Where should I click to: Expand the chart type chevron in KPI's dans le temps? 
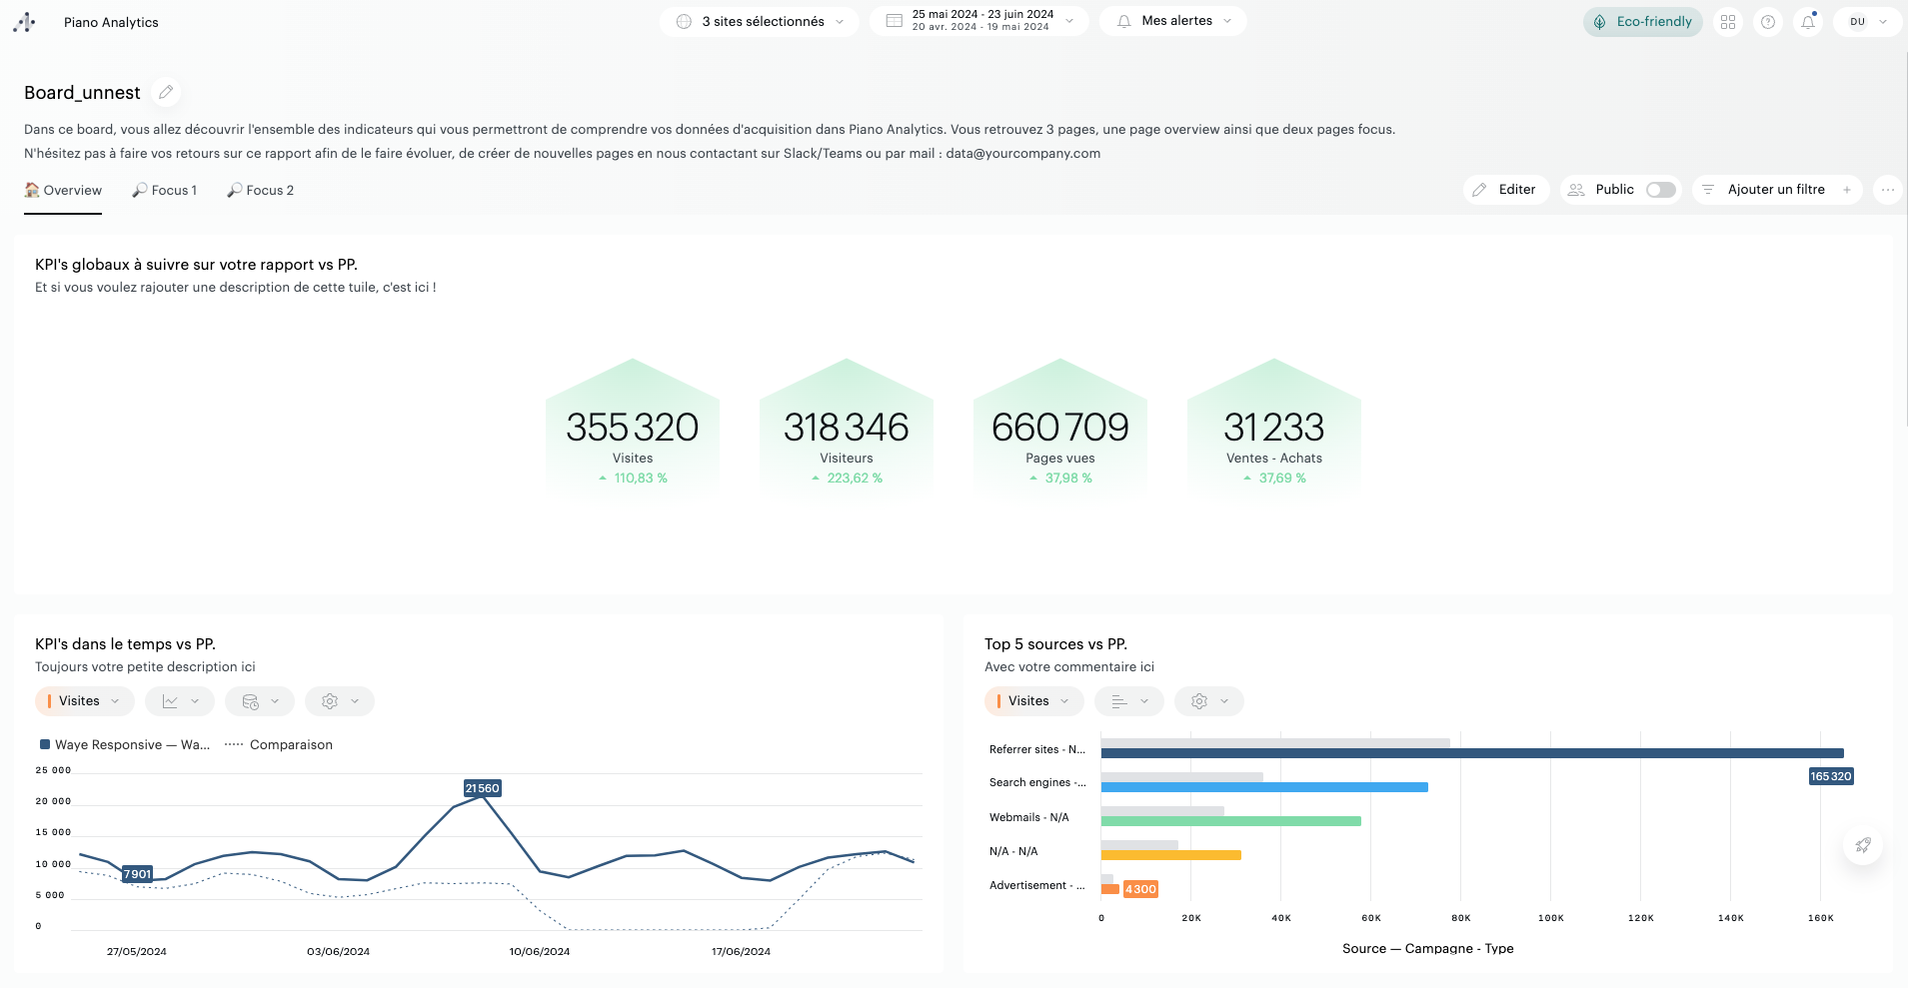point(195,701)
